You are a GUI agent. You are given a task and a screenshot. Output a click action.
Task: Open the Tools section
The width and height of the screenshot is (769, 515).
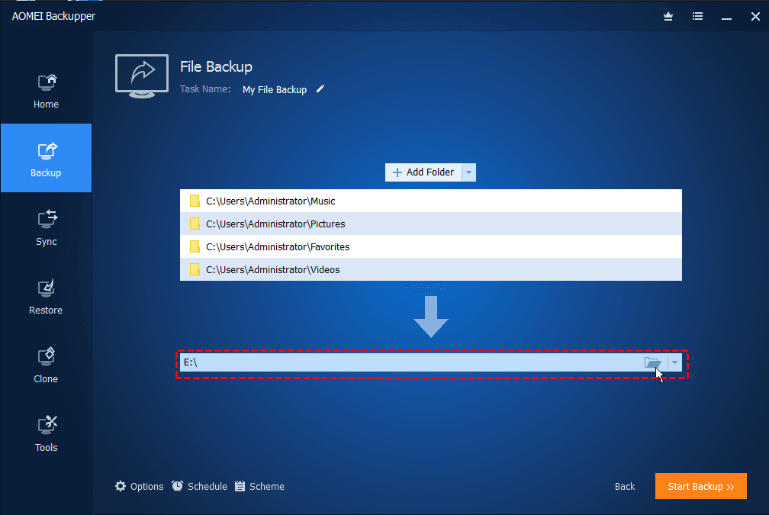point(46,433)
